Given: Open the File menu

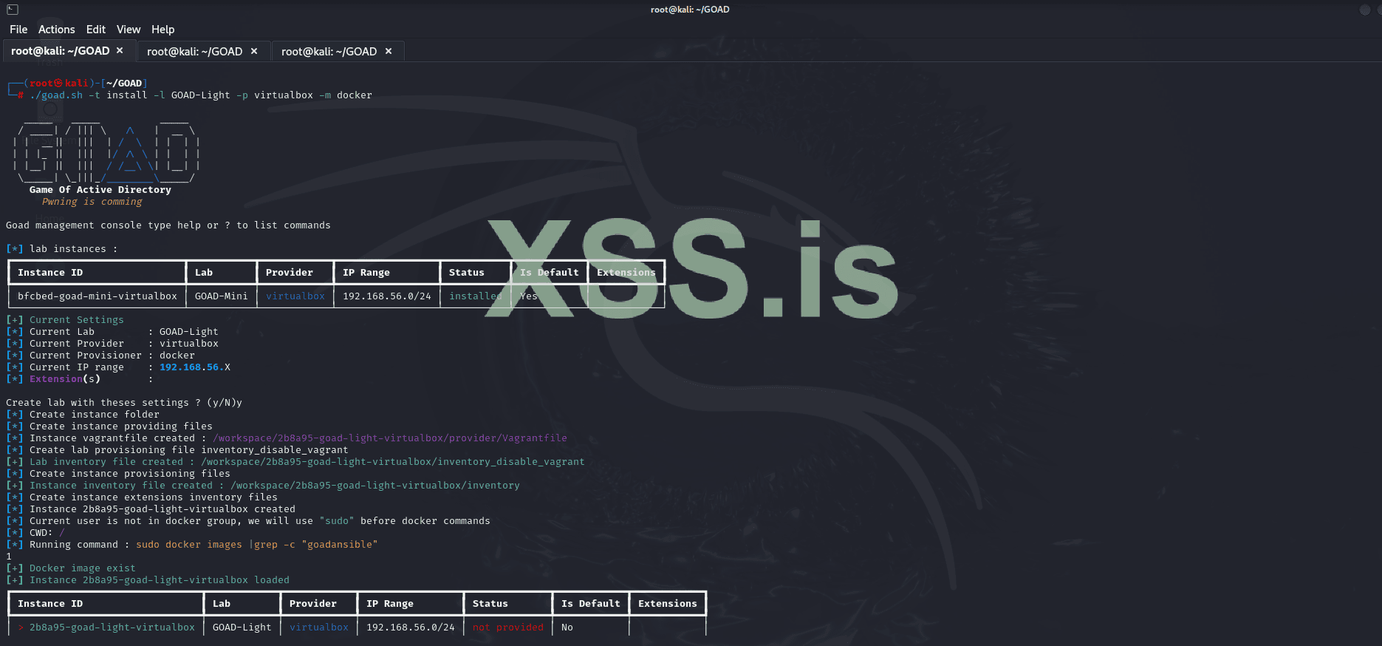Looking at the screenshot, I should (x=18, y=30).
